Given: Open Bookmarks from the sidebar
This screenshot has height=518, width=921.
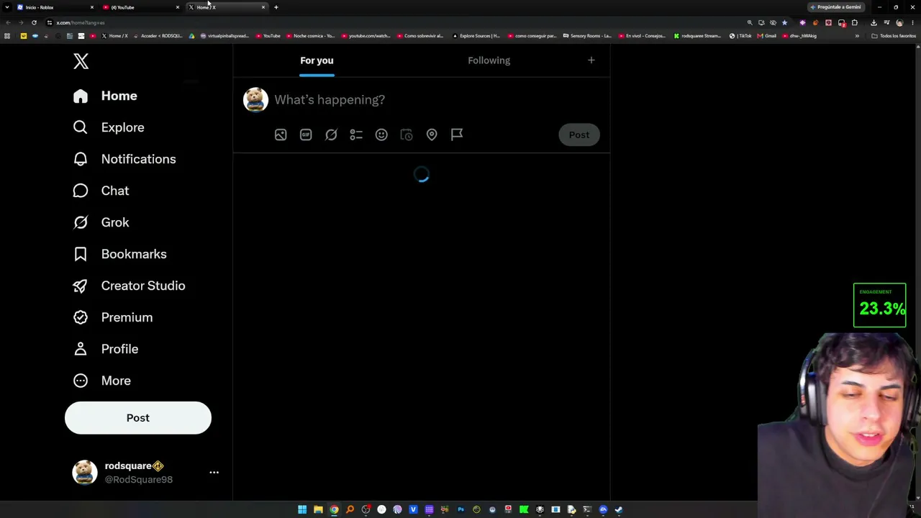Looking at the screenshot, I should point(119,254).
